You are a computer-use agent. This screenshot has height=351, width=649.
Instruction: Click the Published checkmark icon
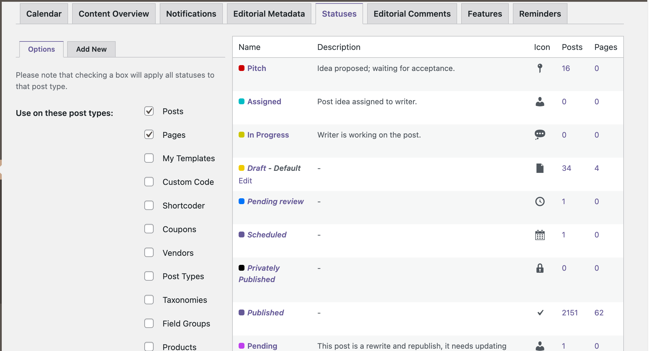coord(540,312)
